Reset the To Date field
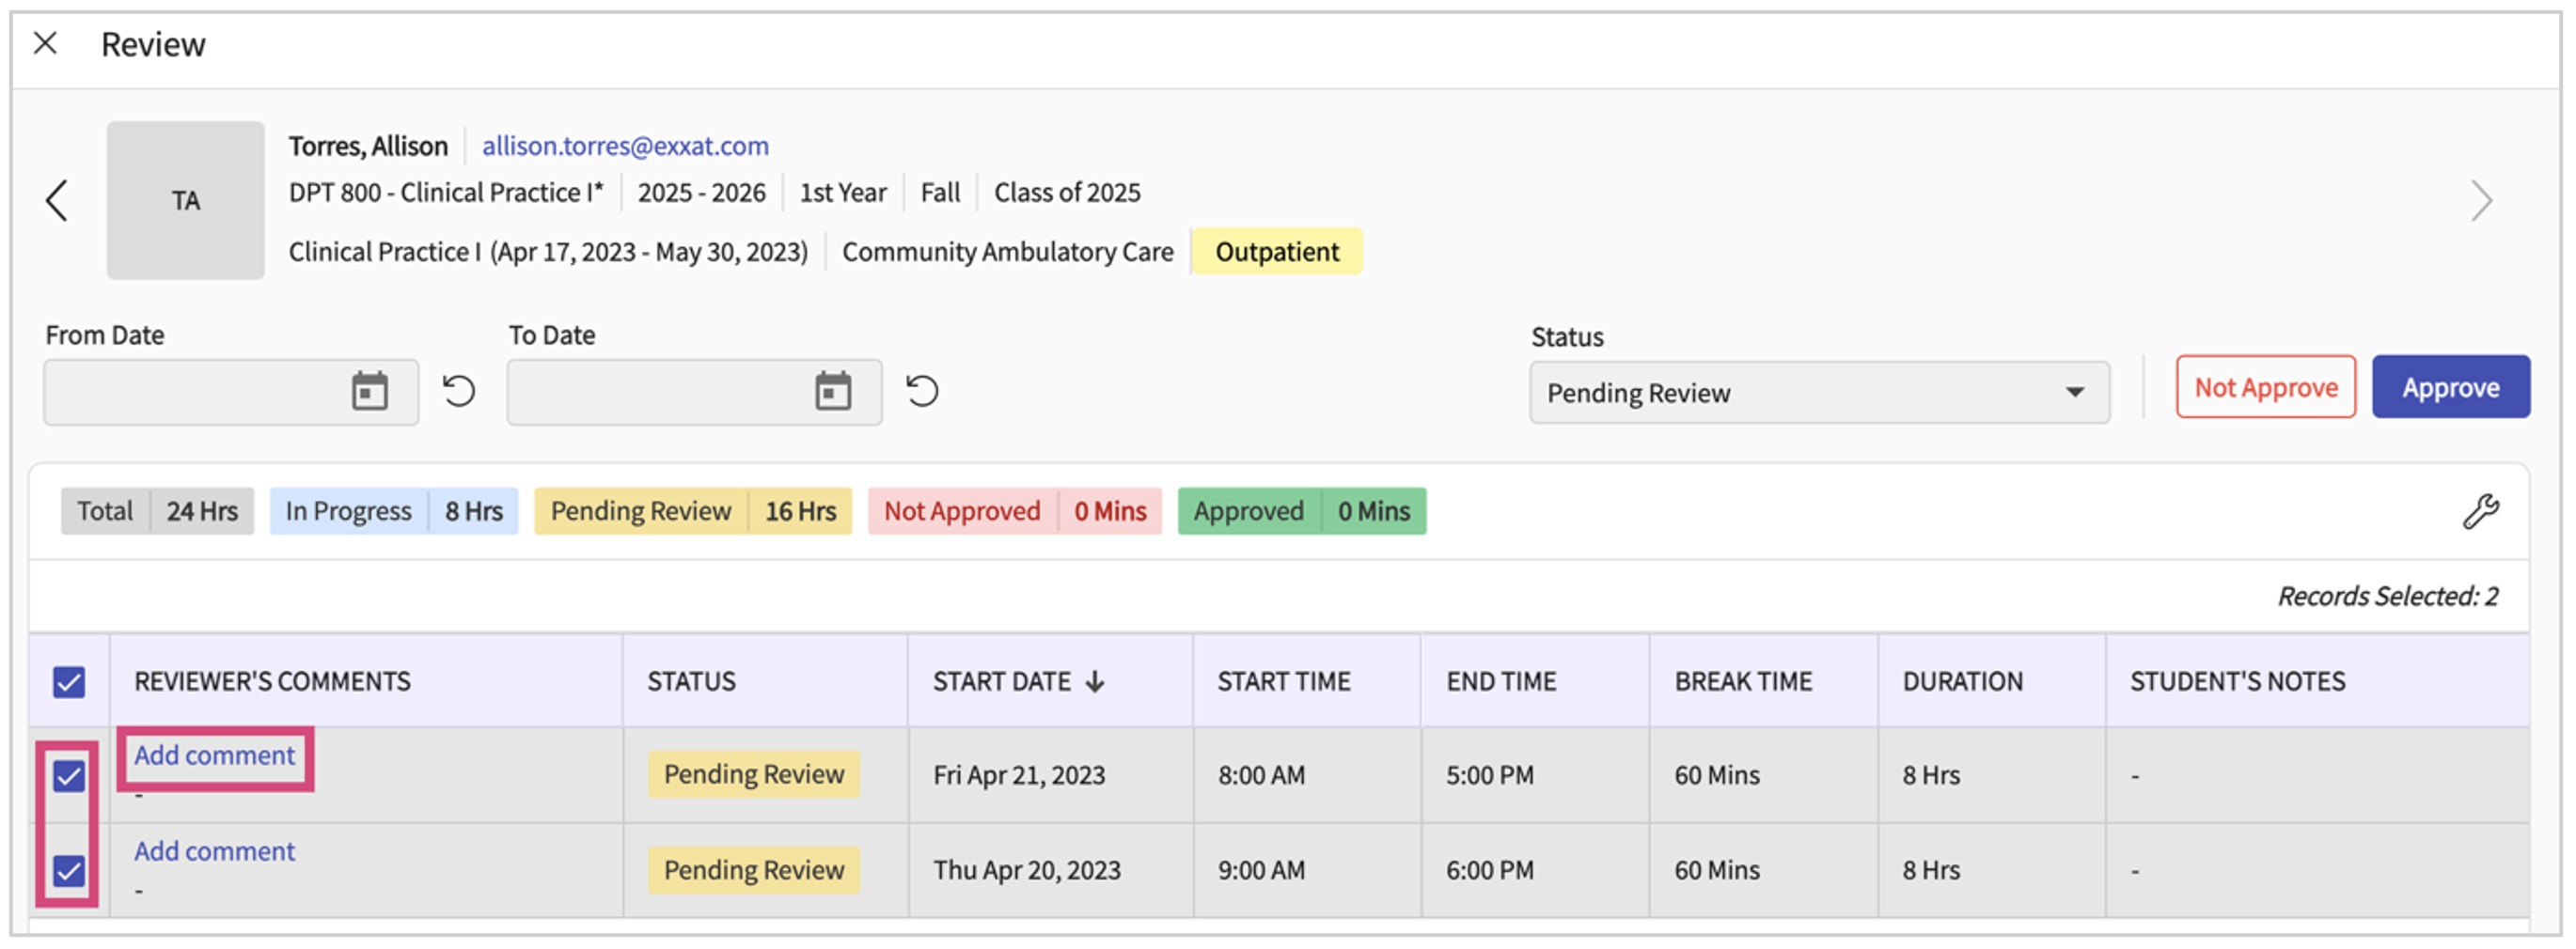The image size is (2576, 949). coord(922,392)
